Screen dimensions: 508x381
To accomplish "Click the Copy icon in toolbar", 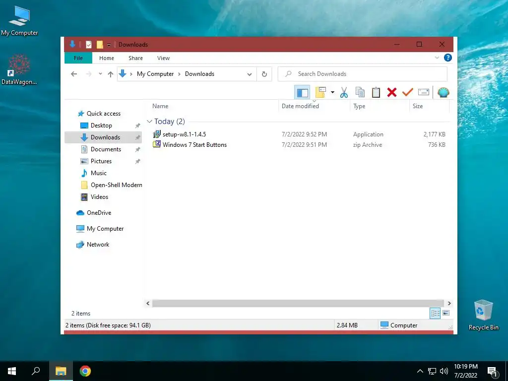I will pyautogui.click(x=360, y=92).
